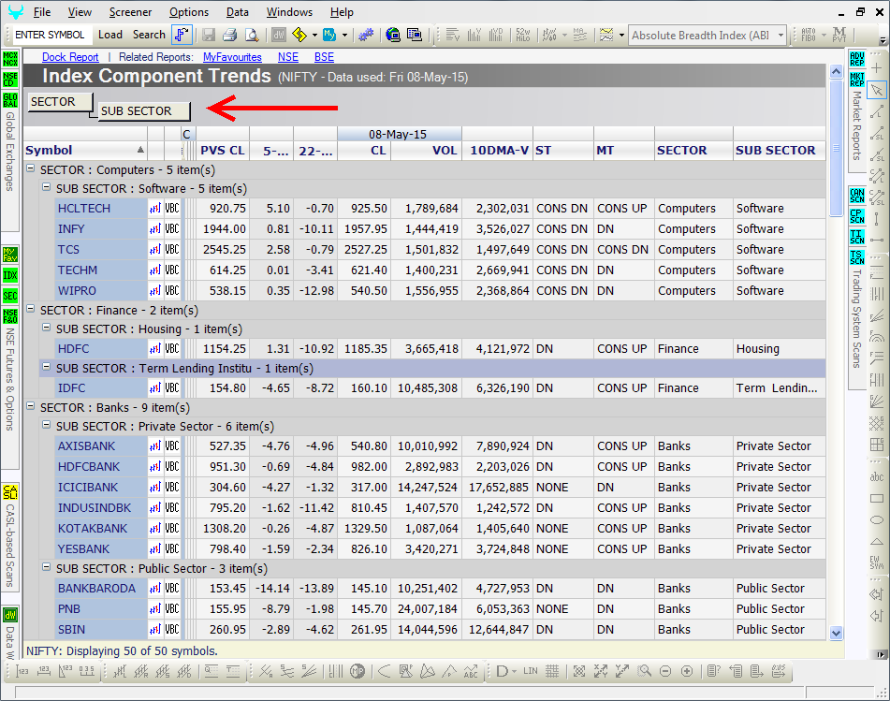Open the Data menu
Image resolution: width=890 pixels, height=701 pixels.
pyautogui.click(x=238, y=12)
